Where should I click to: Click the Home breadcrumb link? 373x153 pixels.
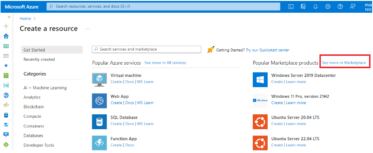click(25, 19)
